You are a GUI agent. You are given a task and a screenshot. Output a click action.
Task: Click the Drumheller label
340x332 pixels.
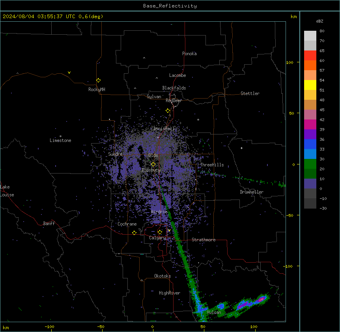252,192
